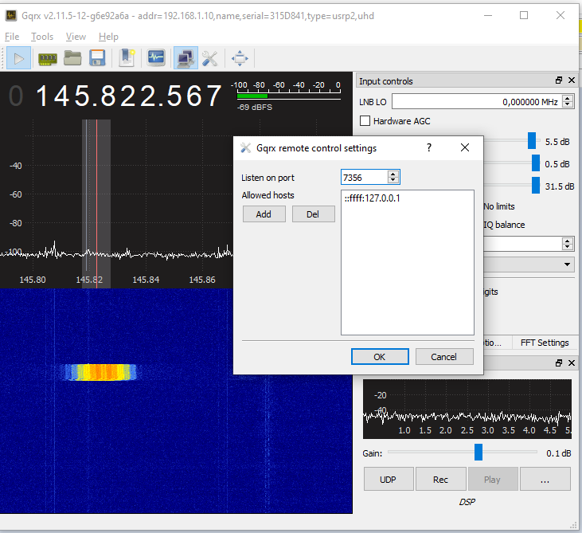Click the save settings floppy icon
The height and width of the screenshot is (533, 582).
click(x=97, y=58)
